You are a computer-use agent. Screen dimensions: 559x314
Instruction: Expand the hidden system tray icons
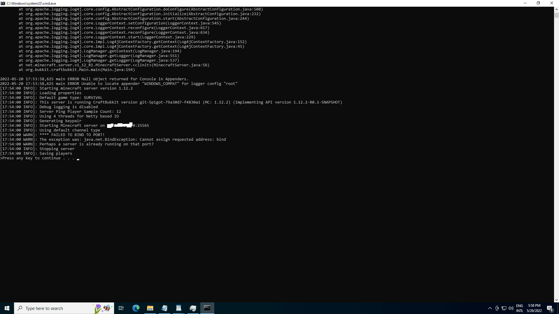click(x=490, y=308)
